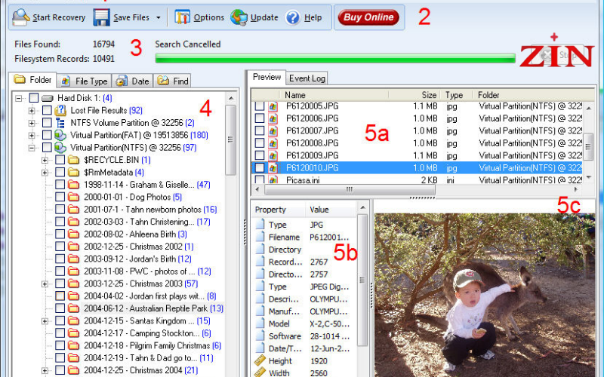This screenshot has width=604, height=377.
Task: Click the Start Recovery button label
Action: coord(59,17)
